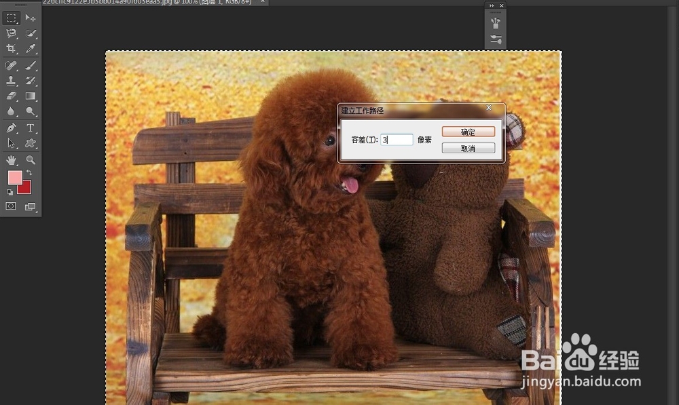Select the Move tool

tap(31, 18)
